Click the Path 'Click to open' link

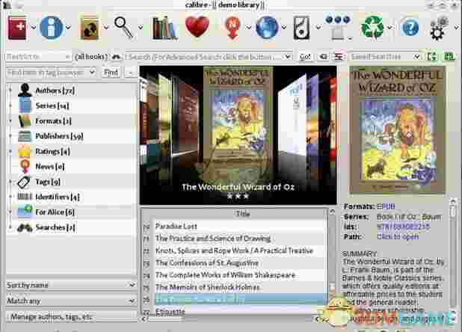coord(398,236)
